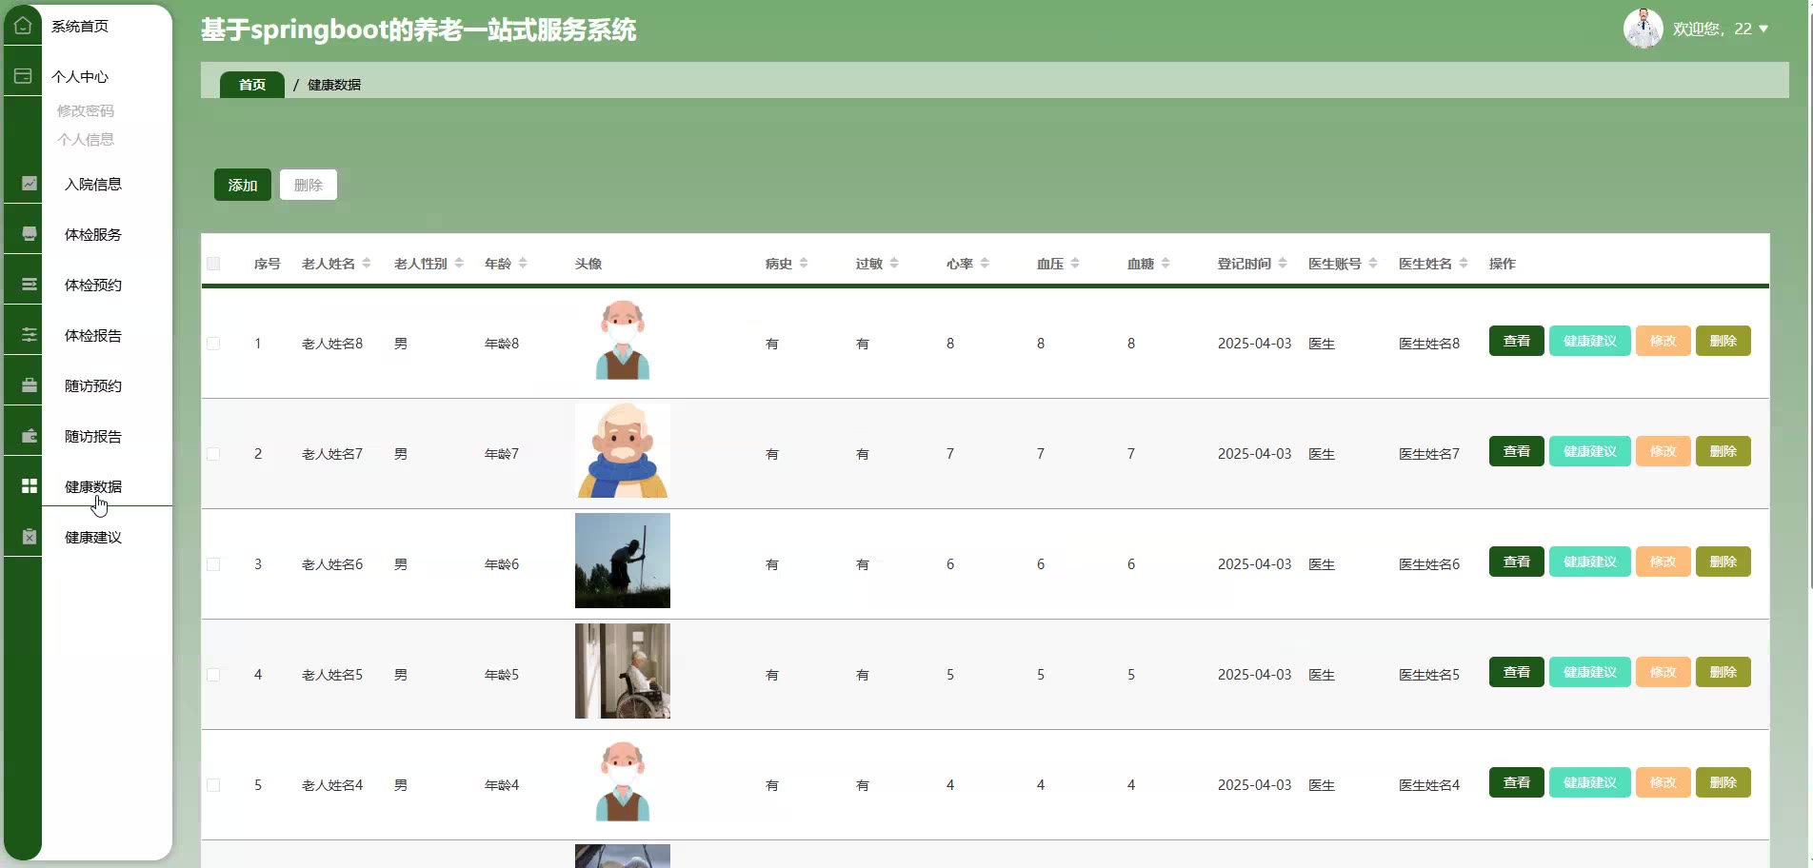Click 健康建议 button for row 老人姓名4
The height and width of the screenshot is (868, 1813).
tap(1590, 782)
